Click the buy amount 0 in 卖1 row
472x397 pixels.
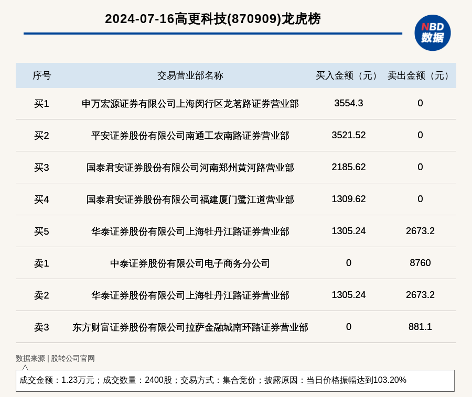[349, 263]
